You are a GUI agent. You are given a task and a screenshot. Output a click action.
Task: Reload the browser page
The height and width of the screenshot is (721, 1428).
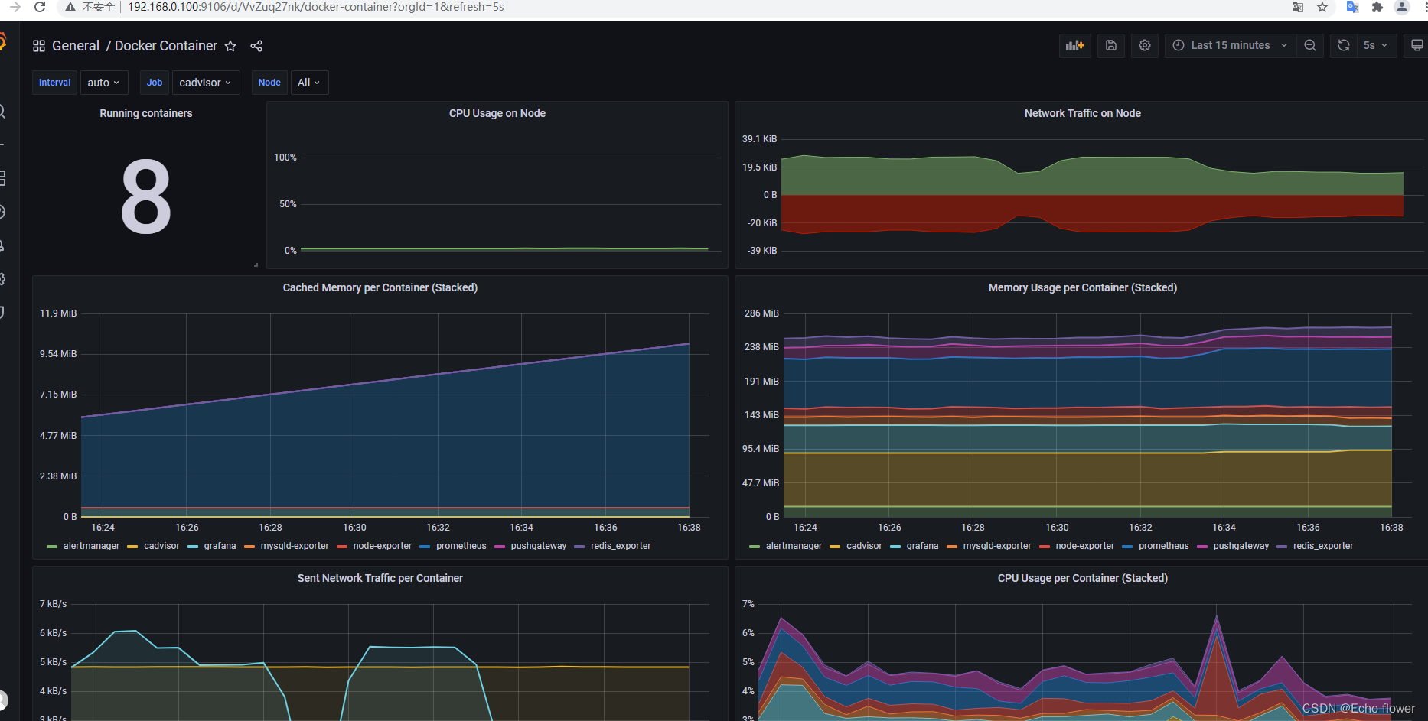(x=40, y=7)
